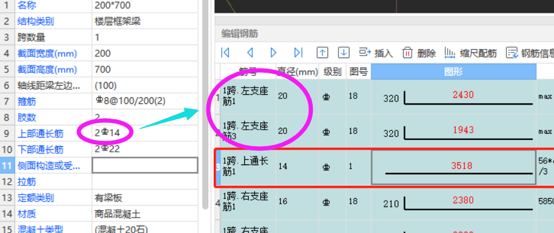The image size is (554, 233).
Task: Click the red length 3518 in 图形 column
Action: point(462,165)
